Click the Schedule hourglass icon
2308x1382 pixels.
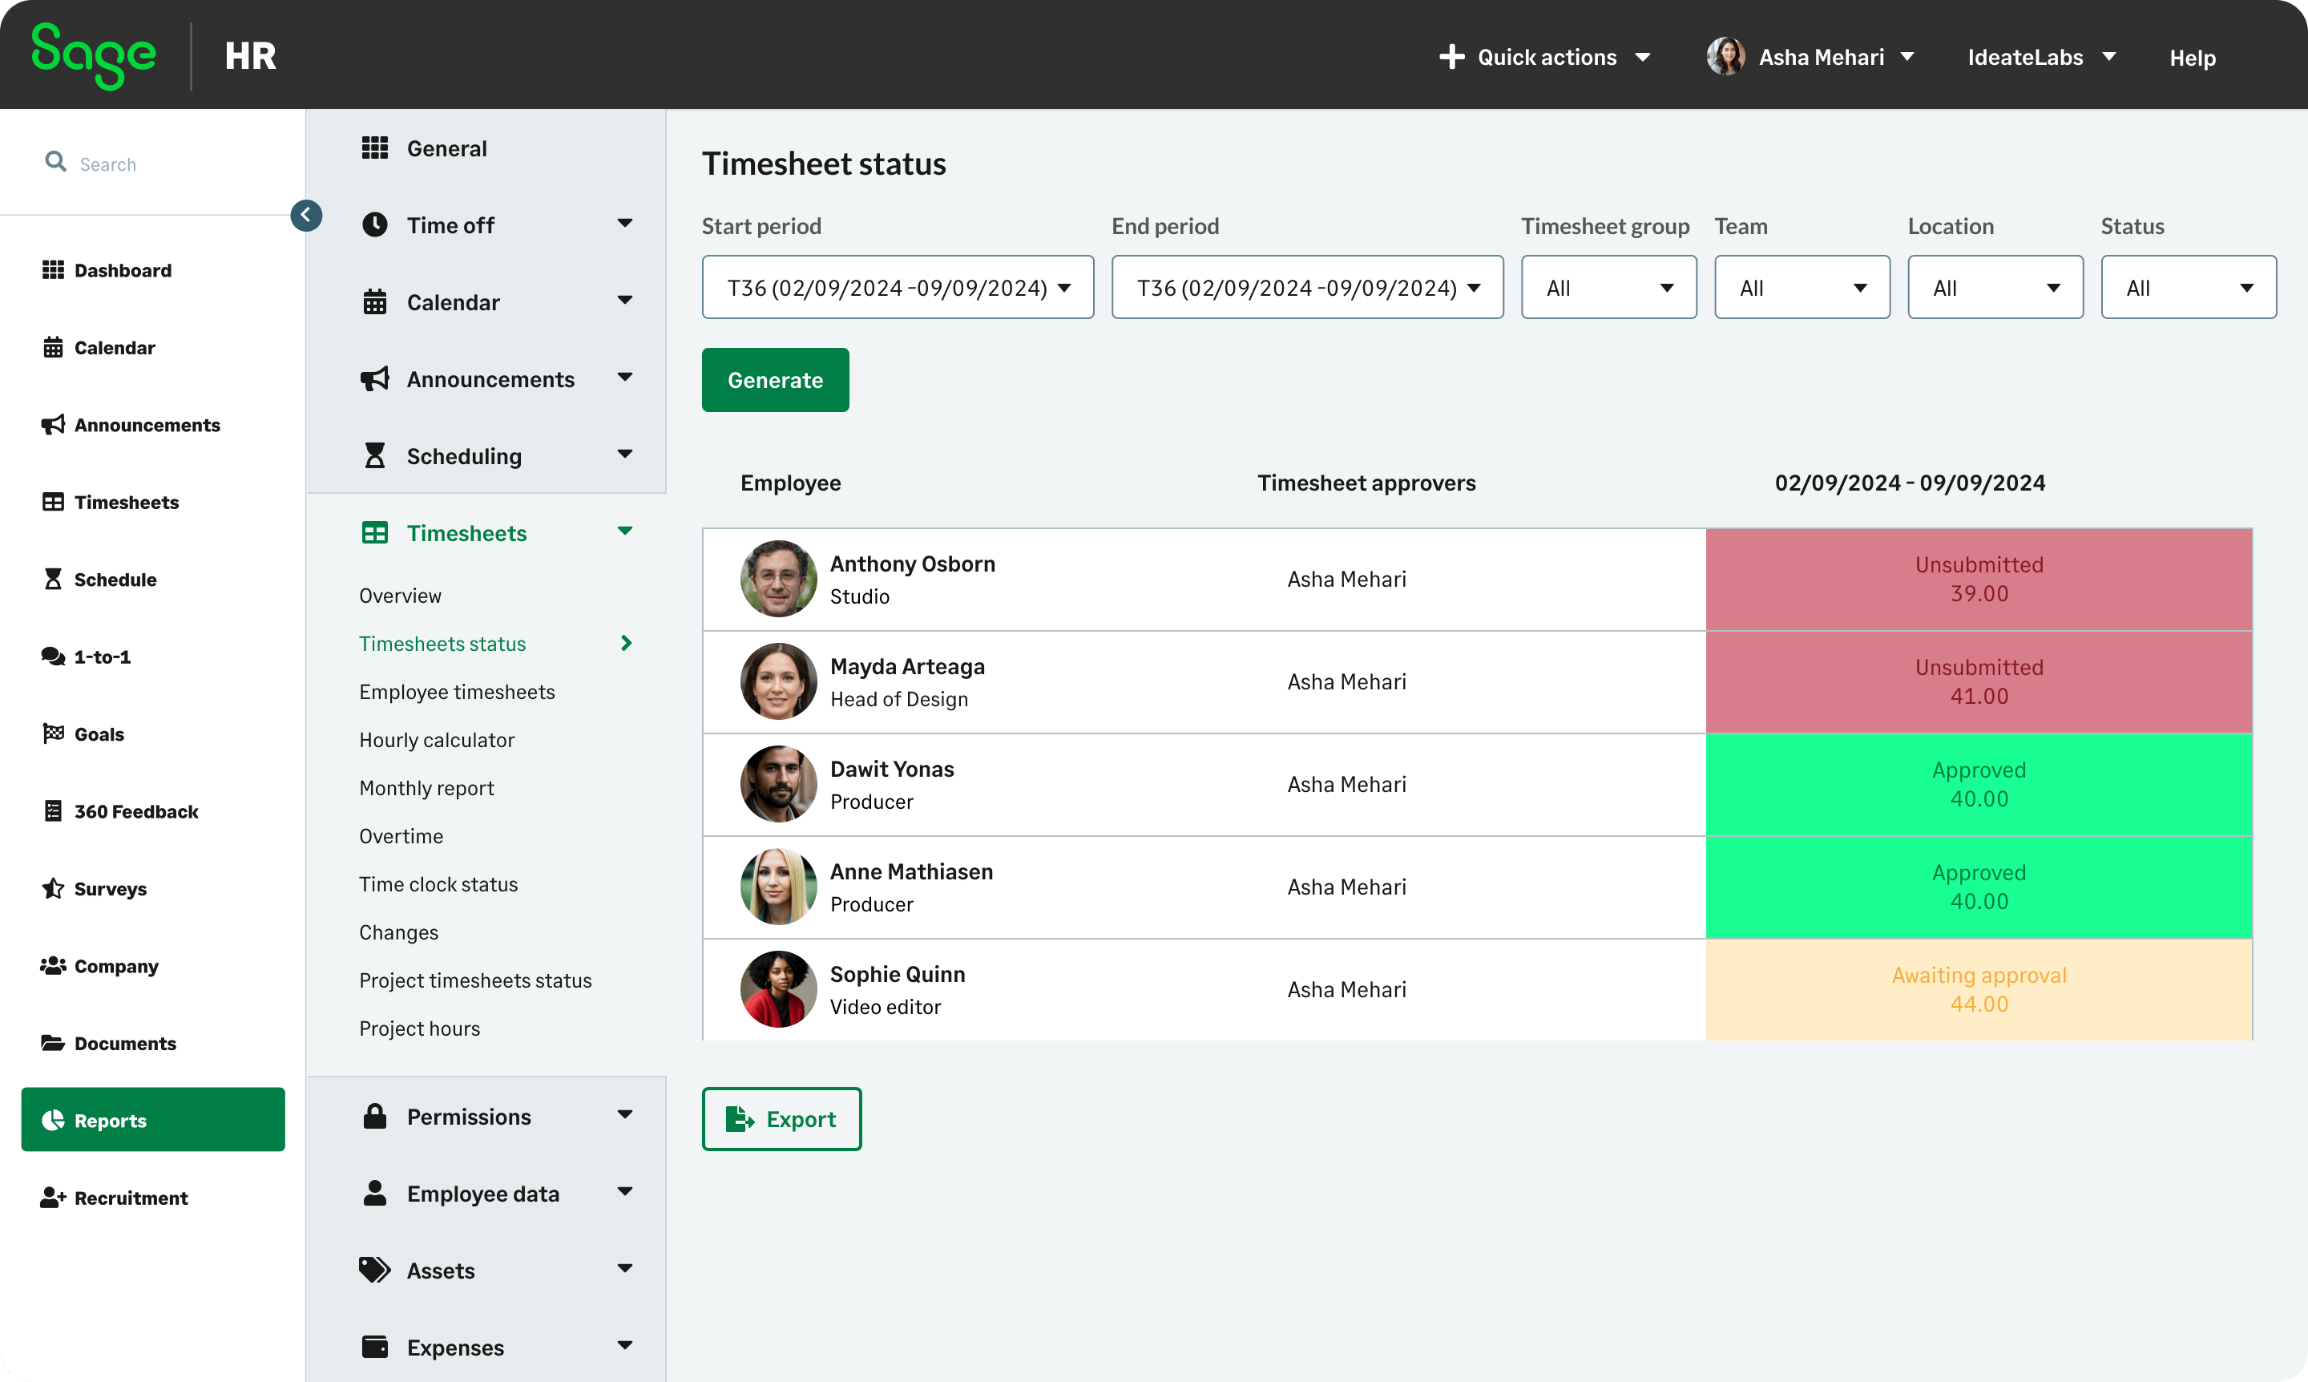(x=53, y=580)
